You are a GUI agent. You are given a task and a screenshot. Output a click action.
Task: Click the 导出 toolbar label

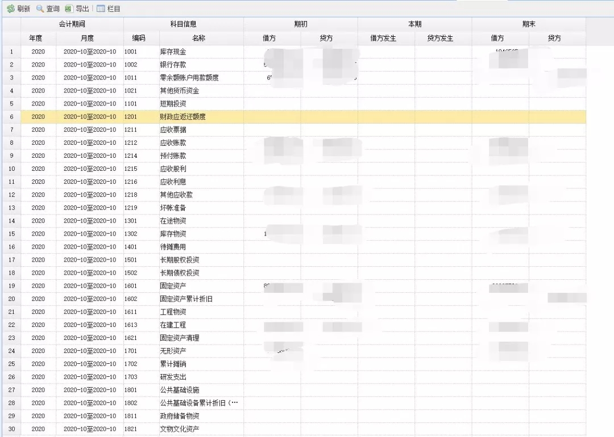82,9
